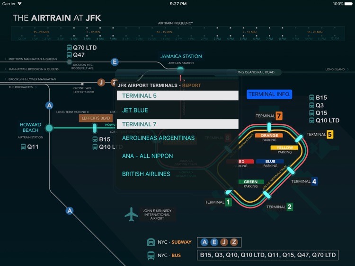Tap 'THE ROCKAWAYS' direction label
355x266 pixels.
click(21, 87)
